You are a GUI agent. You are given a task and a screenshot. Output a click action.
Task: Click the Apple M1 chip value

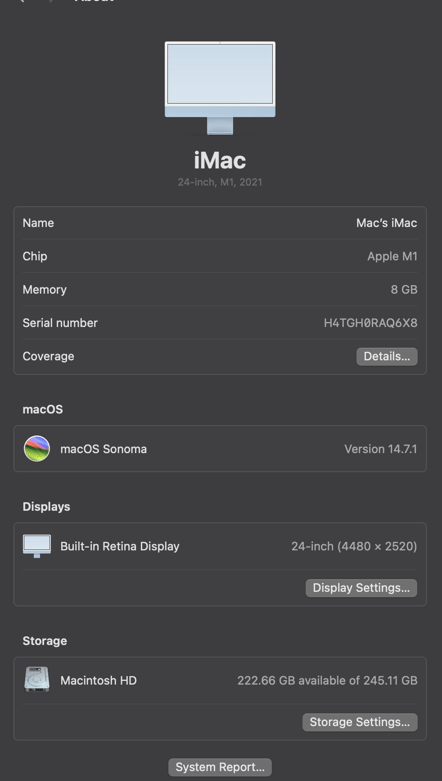[392, 256]
